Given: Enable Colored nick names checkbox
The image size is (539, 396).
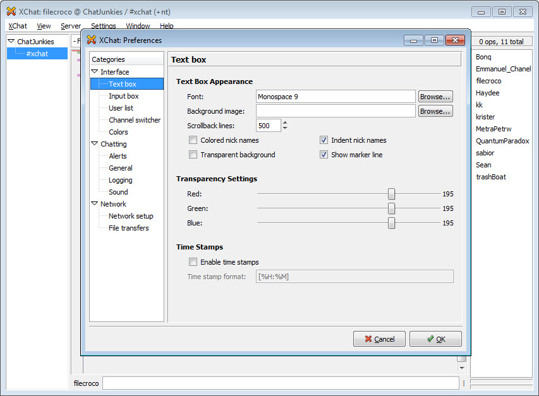Looking at the screenshot, I should (x=193, y=140).
